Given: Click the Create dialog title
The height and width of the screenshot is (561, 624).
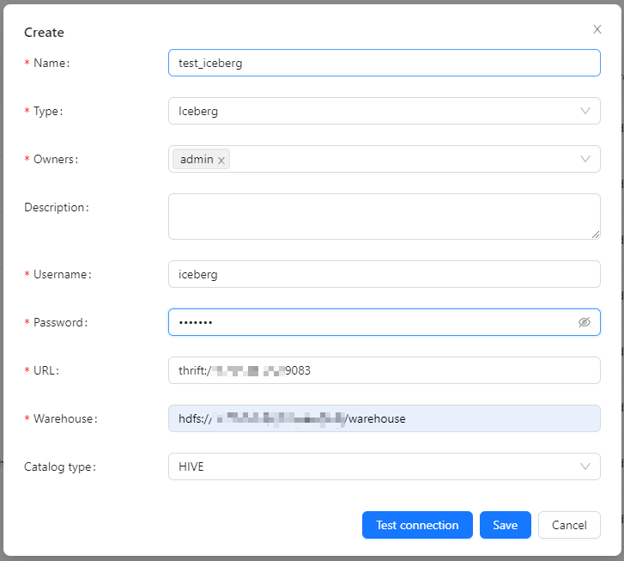Looking at the screenshot, I should [x=44, y=33].
